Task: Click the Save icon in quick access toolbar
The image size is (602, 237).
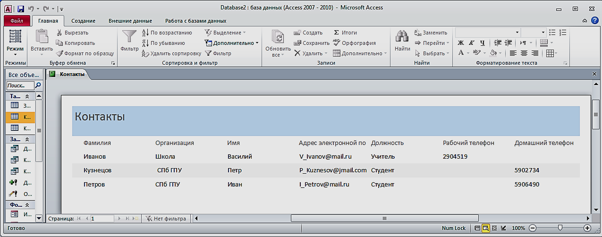Action: click(x=20, y=8)
